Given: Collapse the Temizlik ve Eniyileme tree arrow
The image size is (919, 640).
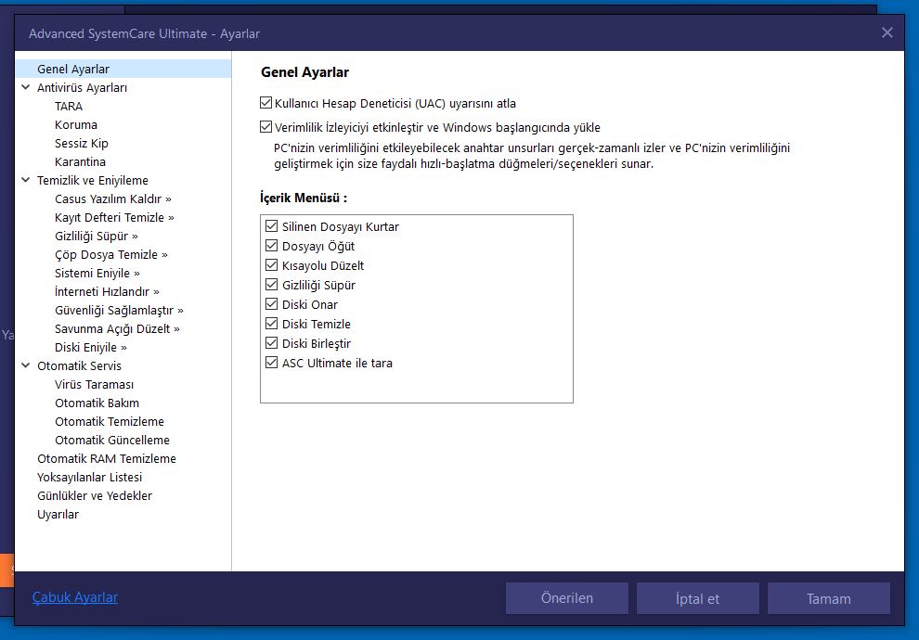Looking at the screenshot, I should click(26, 180).
